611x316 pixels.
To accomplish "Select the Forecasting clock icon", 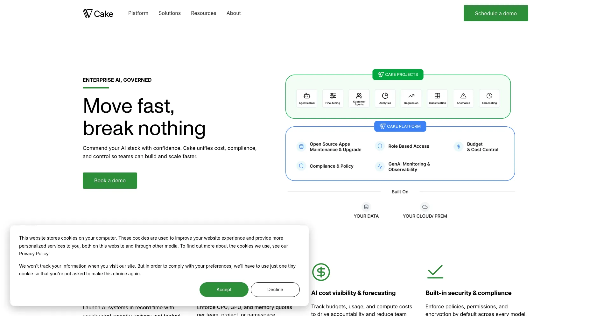I will point(489,96).
